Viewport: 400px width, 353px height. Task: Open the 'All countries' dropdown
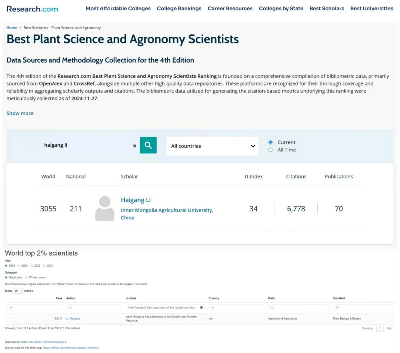[x=213, y=146]
